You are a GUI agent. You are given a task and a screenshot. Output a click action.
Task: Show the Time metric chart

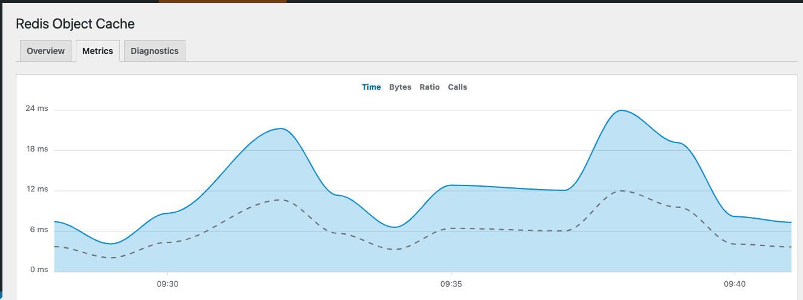point(372,87)
